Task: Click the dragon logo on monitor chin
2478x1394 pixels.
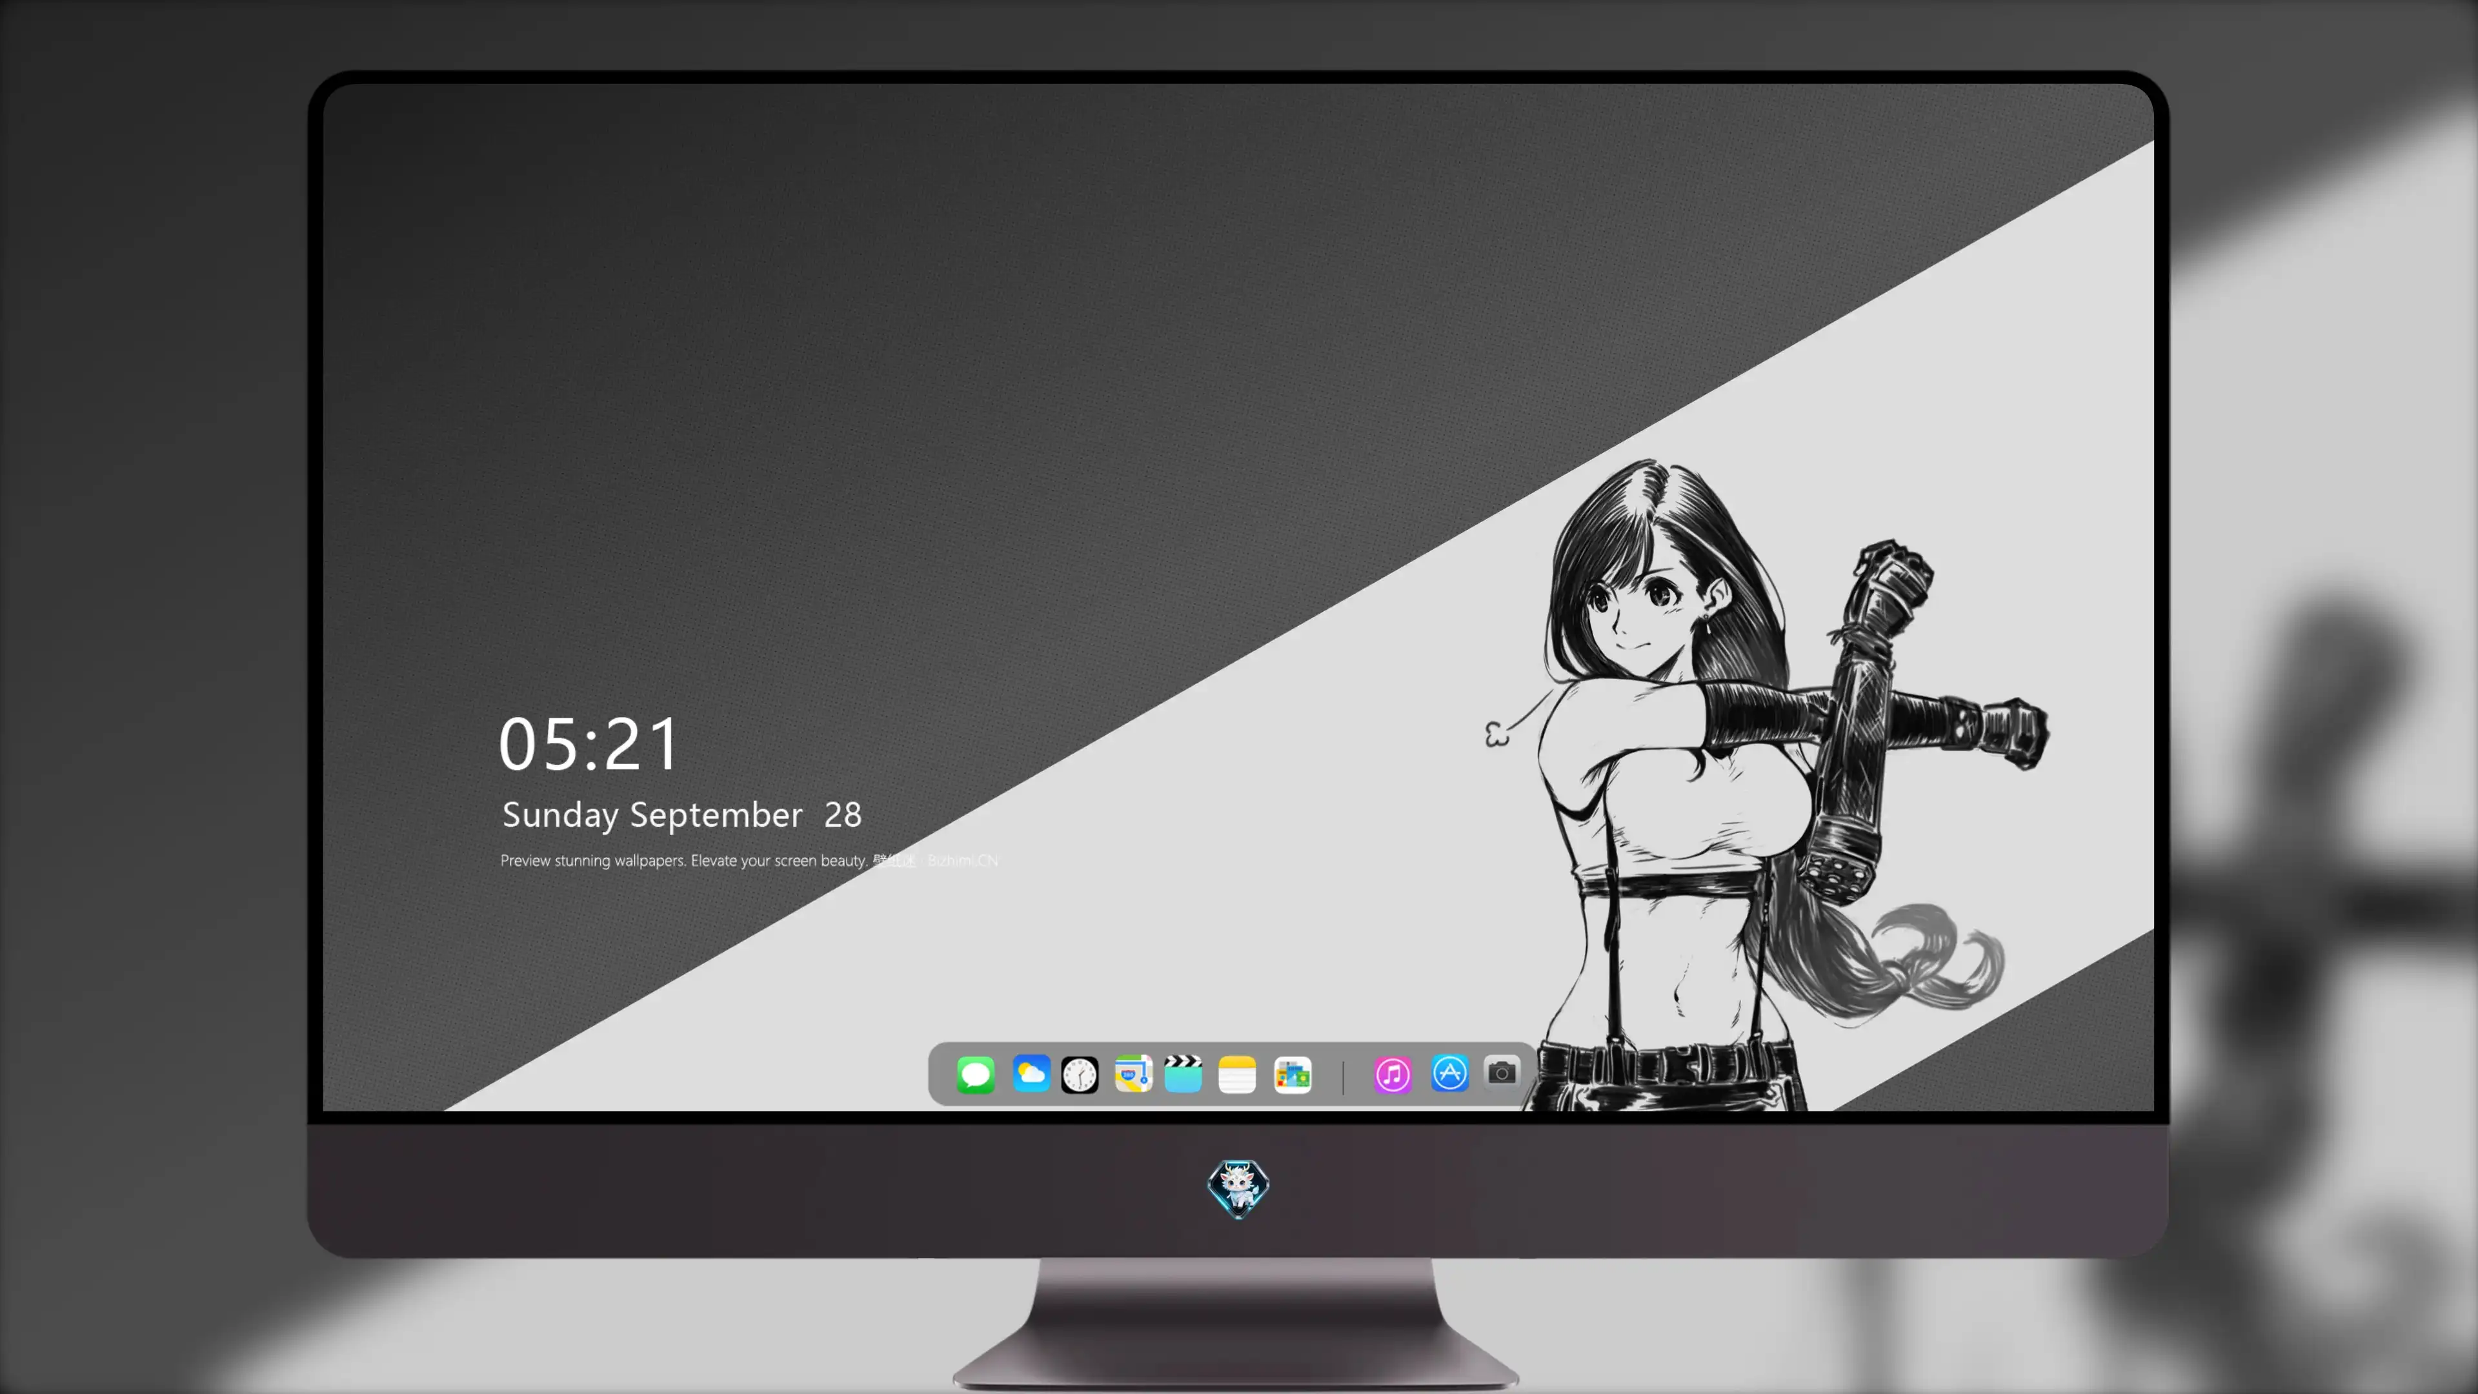Action: [x=1238, y=1189]
